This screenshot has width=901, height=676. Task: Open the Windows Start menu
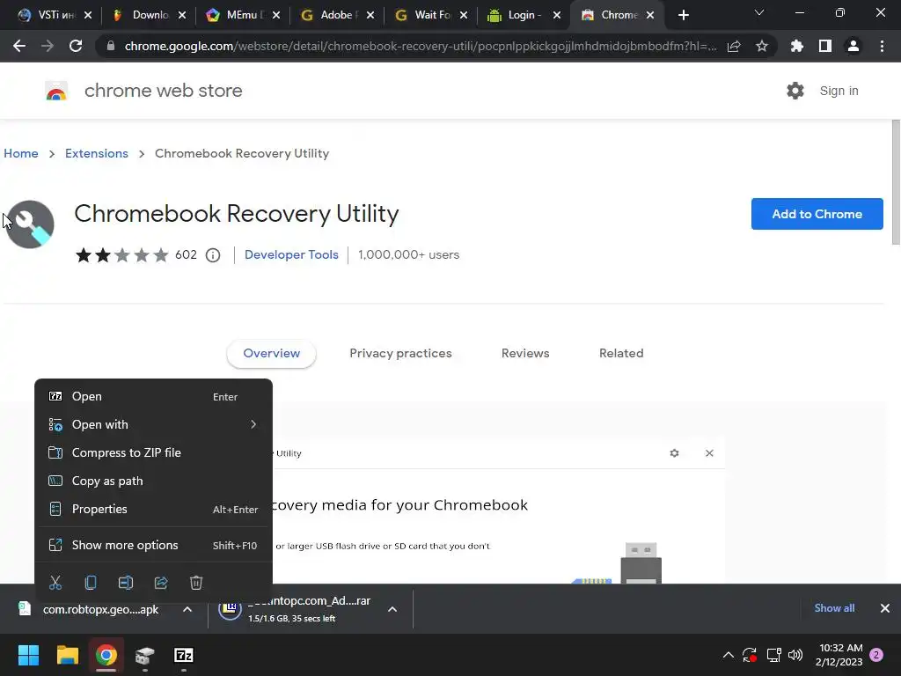coord(28,655)
